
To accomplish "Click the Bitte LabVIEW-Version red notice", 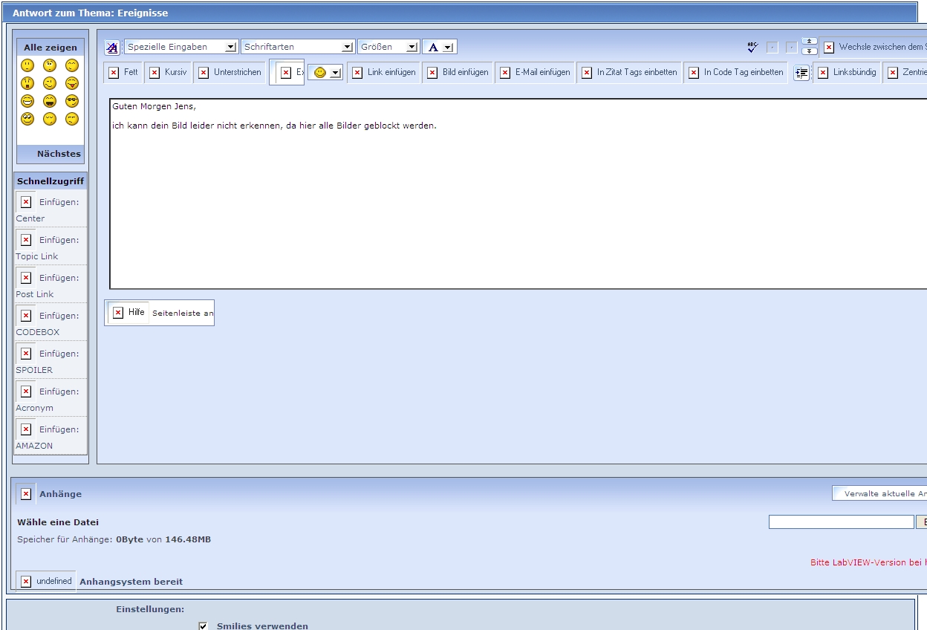I will (x=868, y=562).
